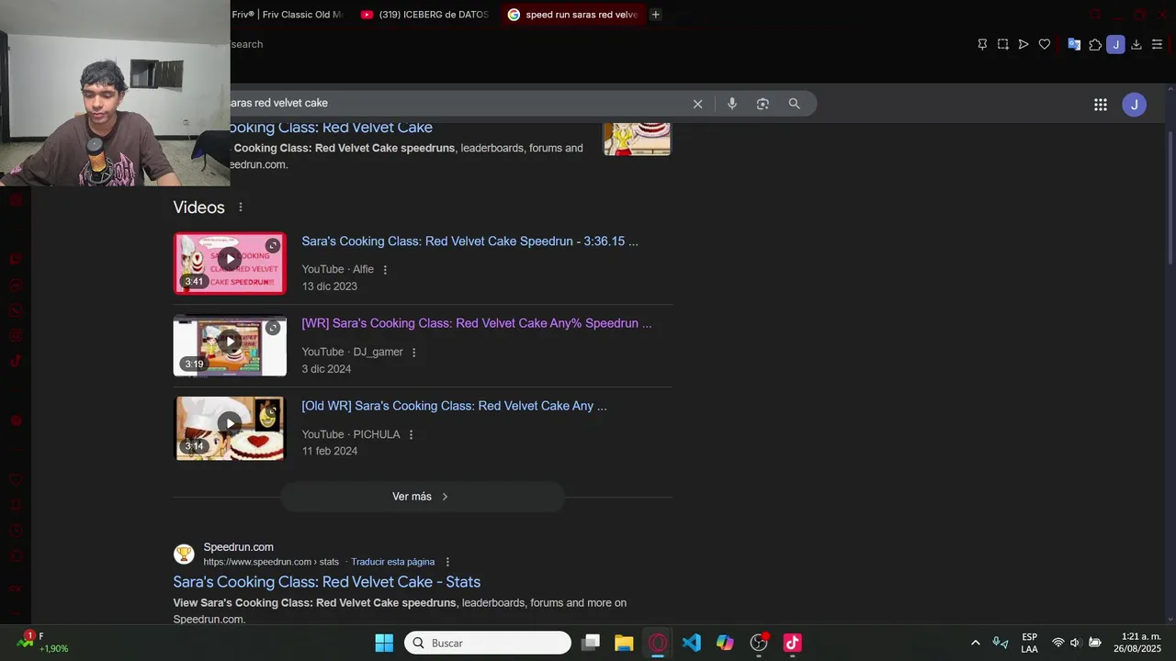Open more options for Alfie video

385,270
